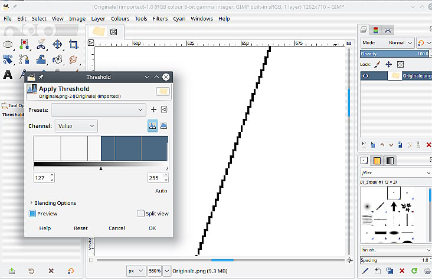The image size is (432, 279).
Task: Click OK in Threshold dialog
Action: tap(152, 228)
